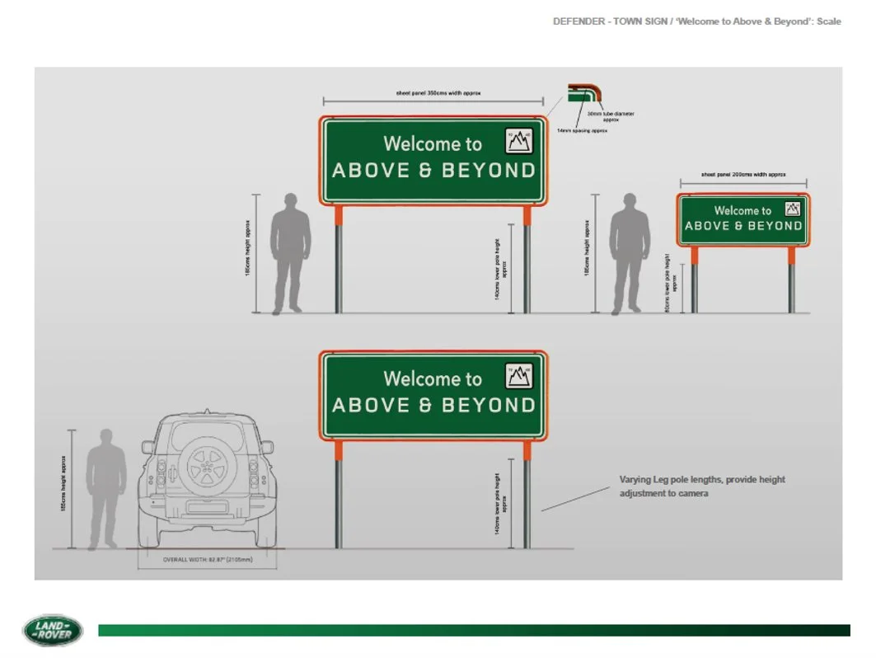Select the corner tube detail inset illustration

[585, 95]
